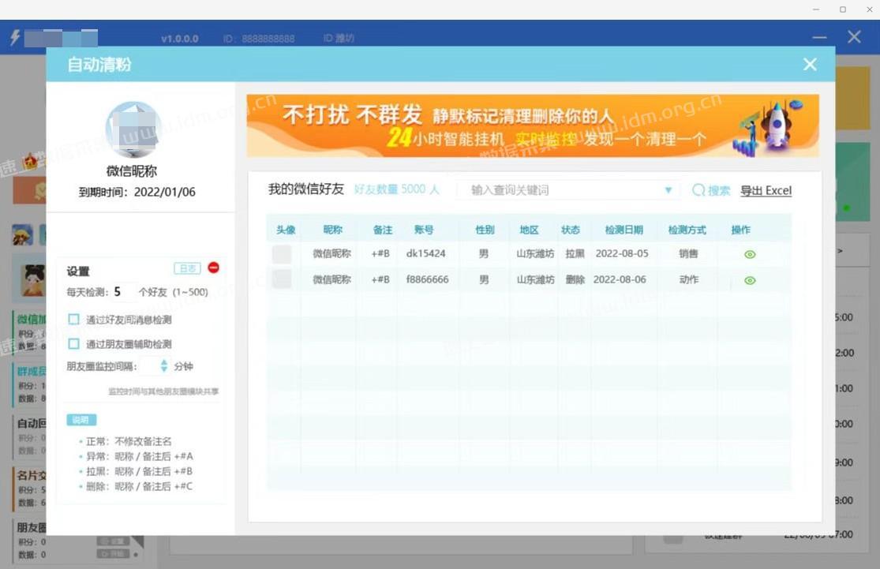Expand the search keyword dropdown arrow
Viewport: 880px width, 569px height.
[668, 190]
